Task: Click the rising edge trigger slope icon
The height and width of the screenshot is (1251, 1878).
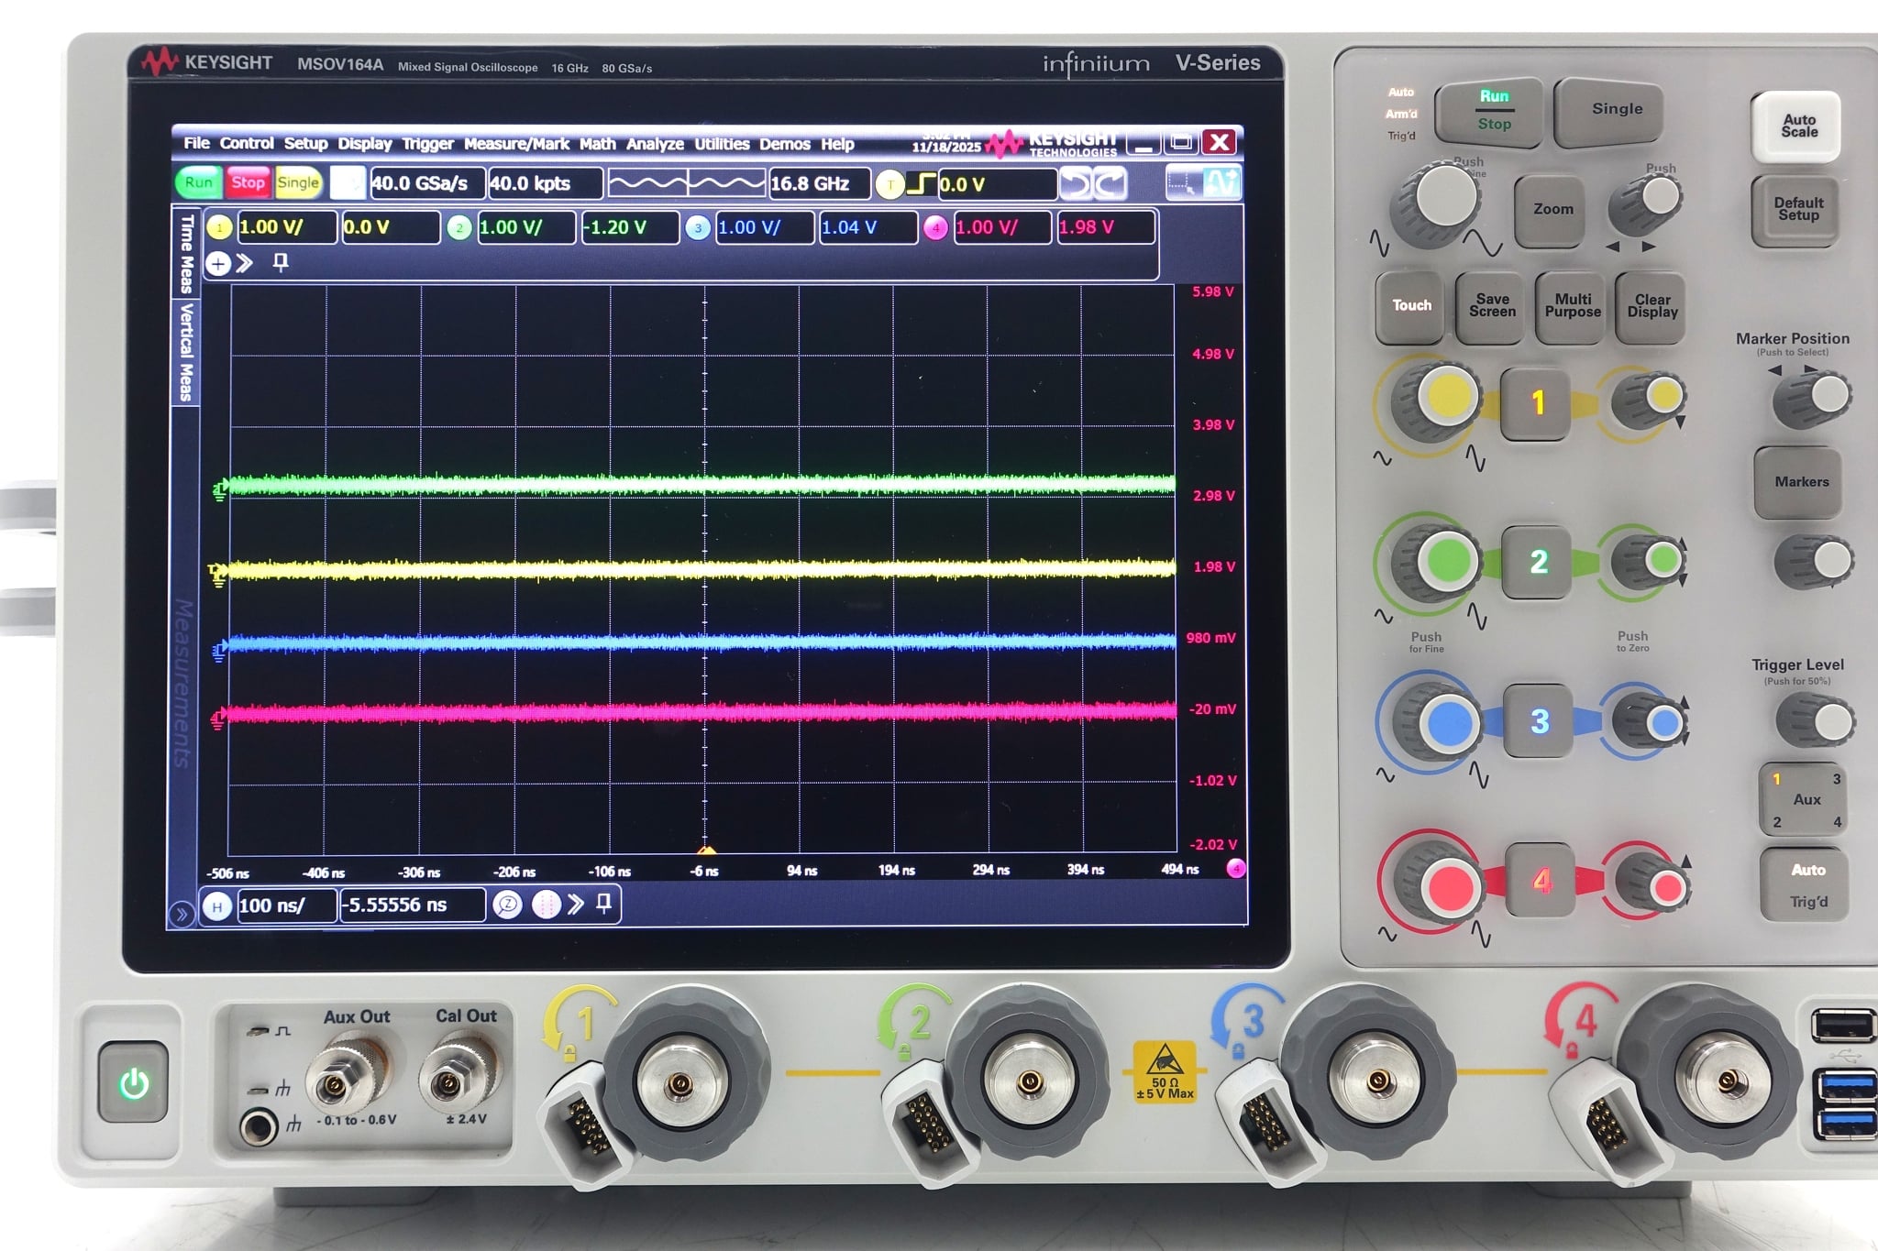Action: 921,184
